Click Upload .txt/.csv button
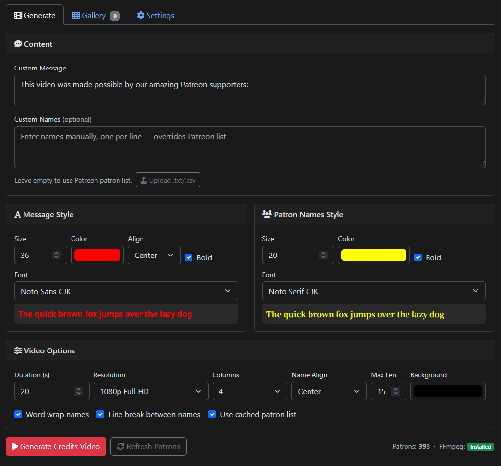 point(168,180)
